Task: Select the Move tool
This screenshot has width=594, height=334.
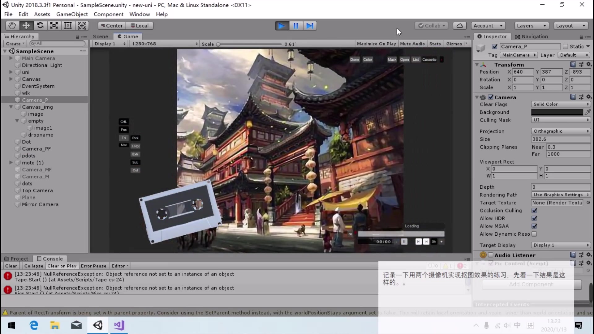Action: coord(26,26)
